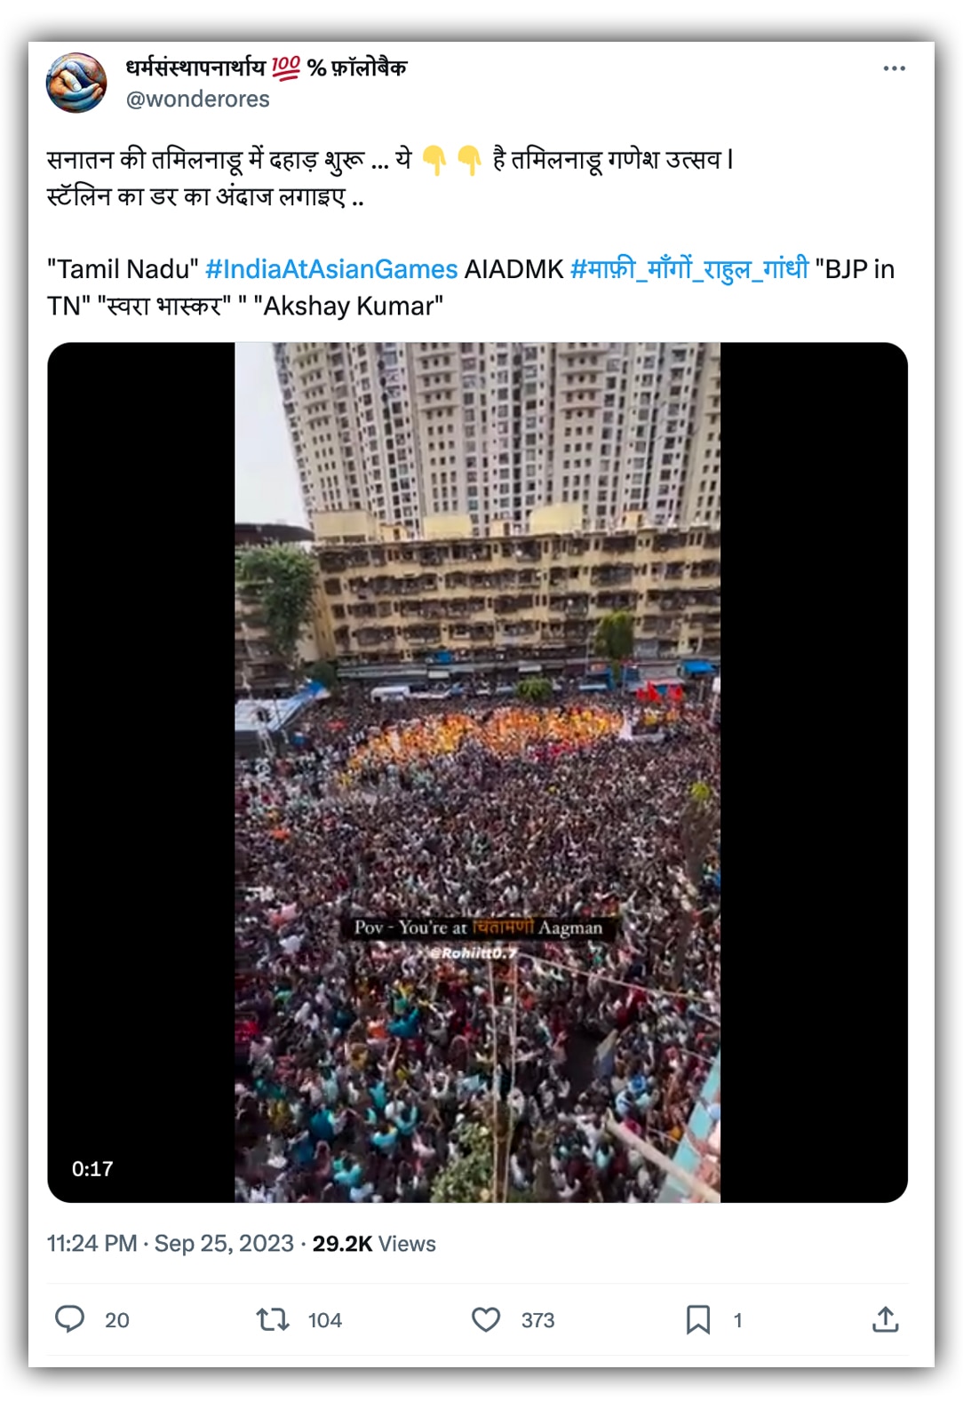Screen dimensions: 963x1409
Task: Play the crowd video thumbnail
Action: (x=477, y=772)
